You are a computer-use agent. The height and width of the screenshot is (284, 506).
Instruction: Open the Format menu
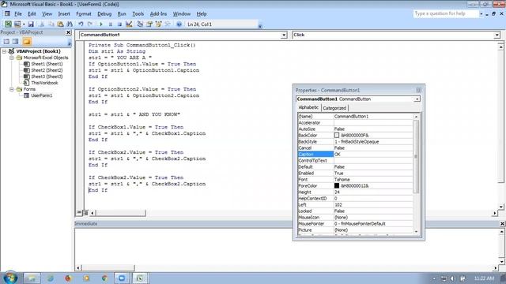click(84, 14)
